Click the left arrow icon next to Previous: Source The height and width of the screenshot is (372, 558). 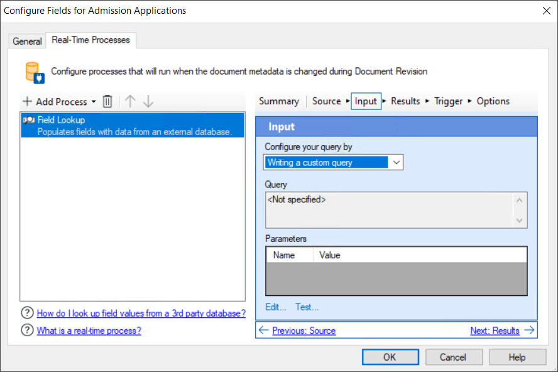[x=264, y=330]
